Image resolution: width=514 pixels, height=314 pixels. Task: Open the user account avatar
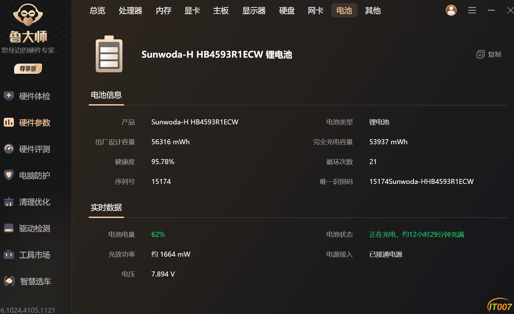(x=451, y=10)
